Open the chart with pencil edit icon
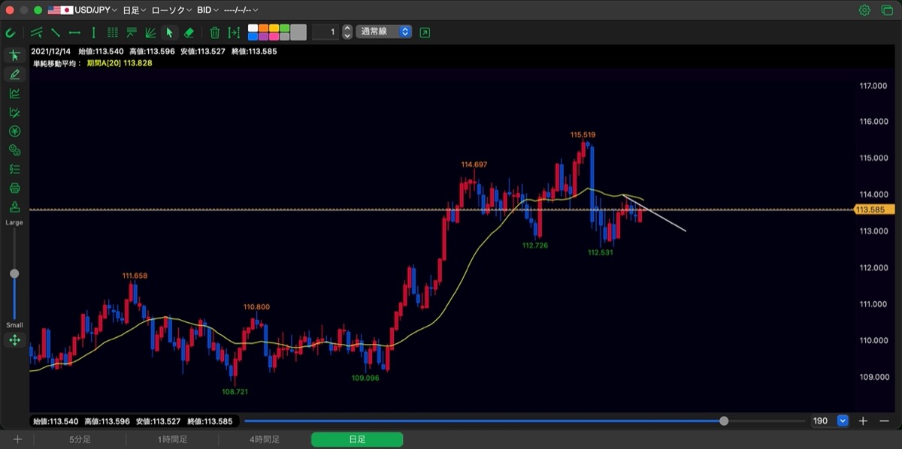Screen dimensions: 902x449 pyautogui.click(x=14, y=113)
